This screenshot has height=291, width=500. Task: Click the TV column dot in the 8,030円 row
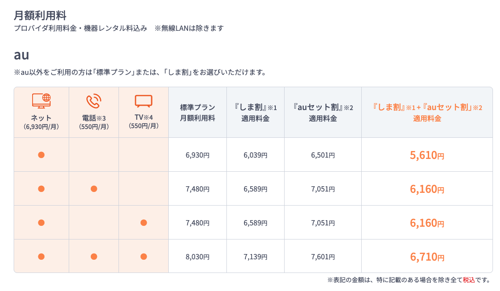coord(144,257)
